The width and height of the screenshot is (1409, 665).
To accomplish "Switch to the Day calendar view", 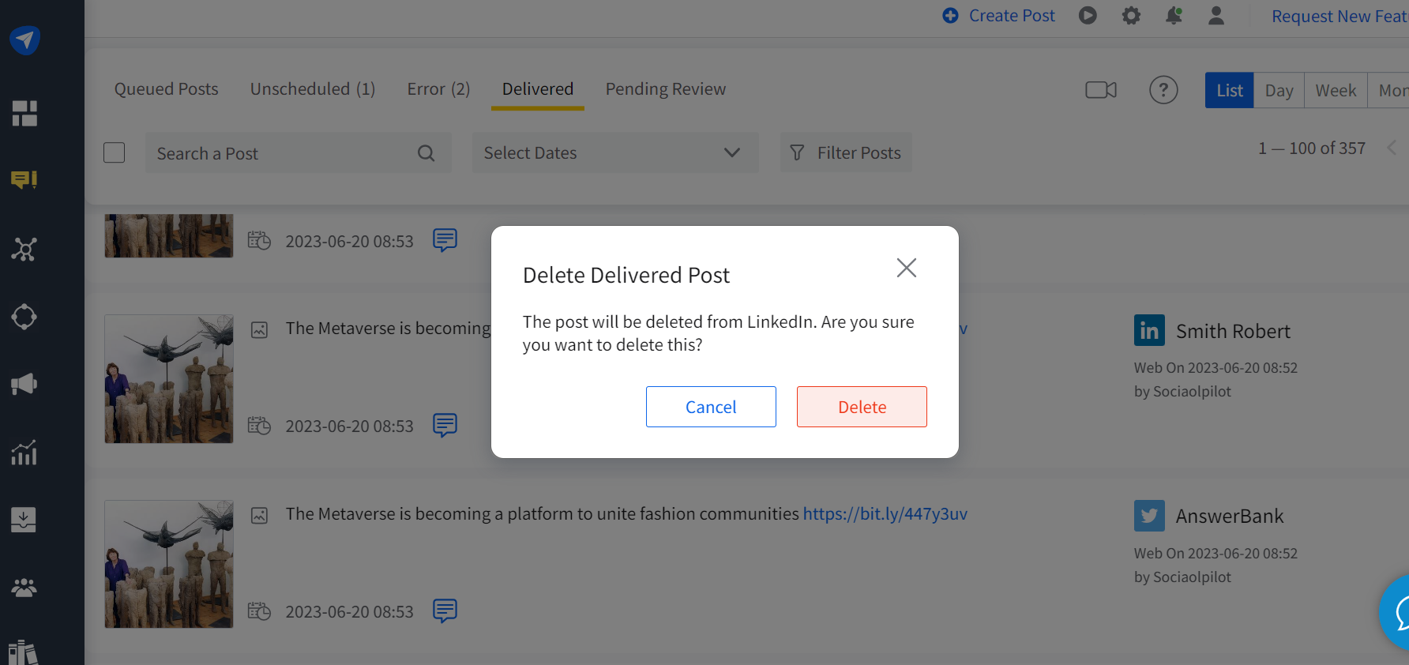I will pos(1278,91).
